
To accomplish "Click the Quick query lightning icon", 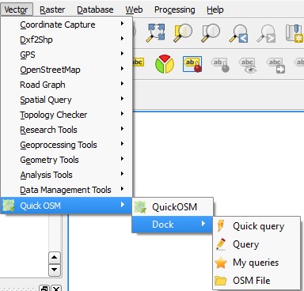I will tap(221, 226).
